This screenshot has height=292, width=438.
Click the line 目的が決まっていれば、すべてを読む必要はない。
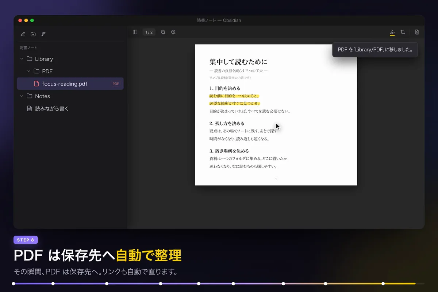coord(250,111)
